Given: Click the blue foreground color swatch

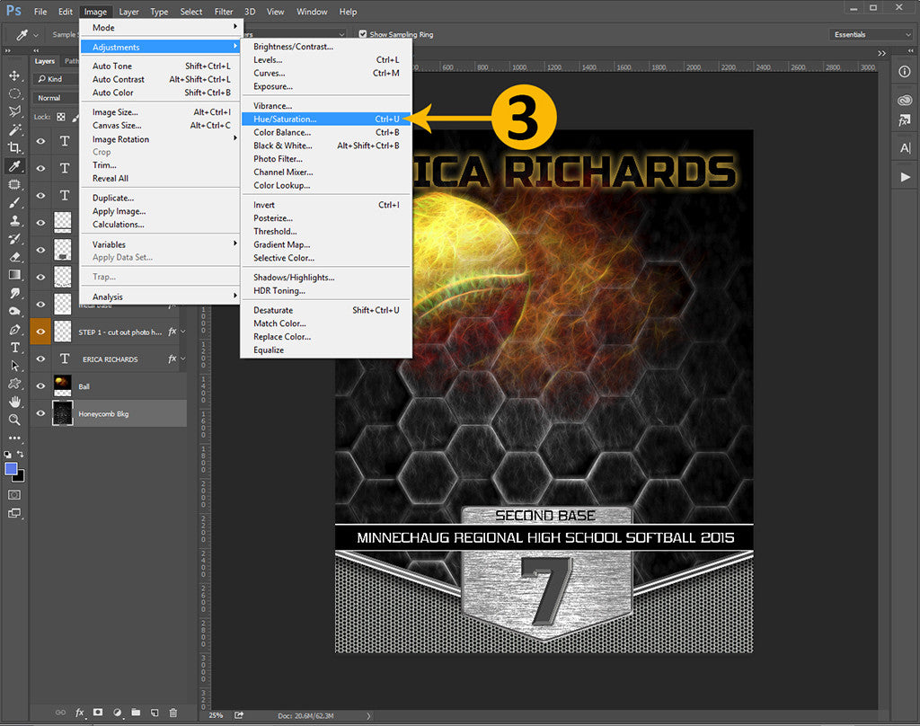Looking at the screenshot, I should pos(10,468).
